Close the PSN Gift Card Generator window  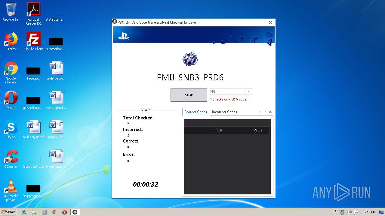point(270,22)
